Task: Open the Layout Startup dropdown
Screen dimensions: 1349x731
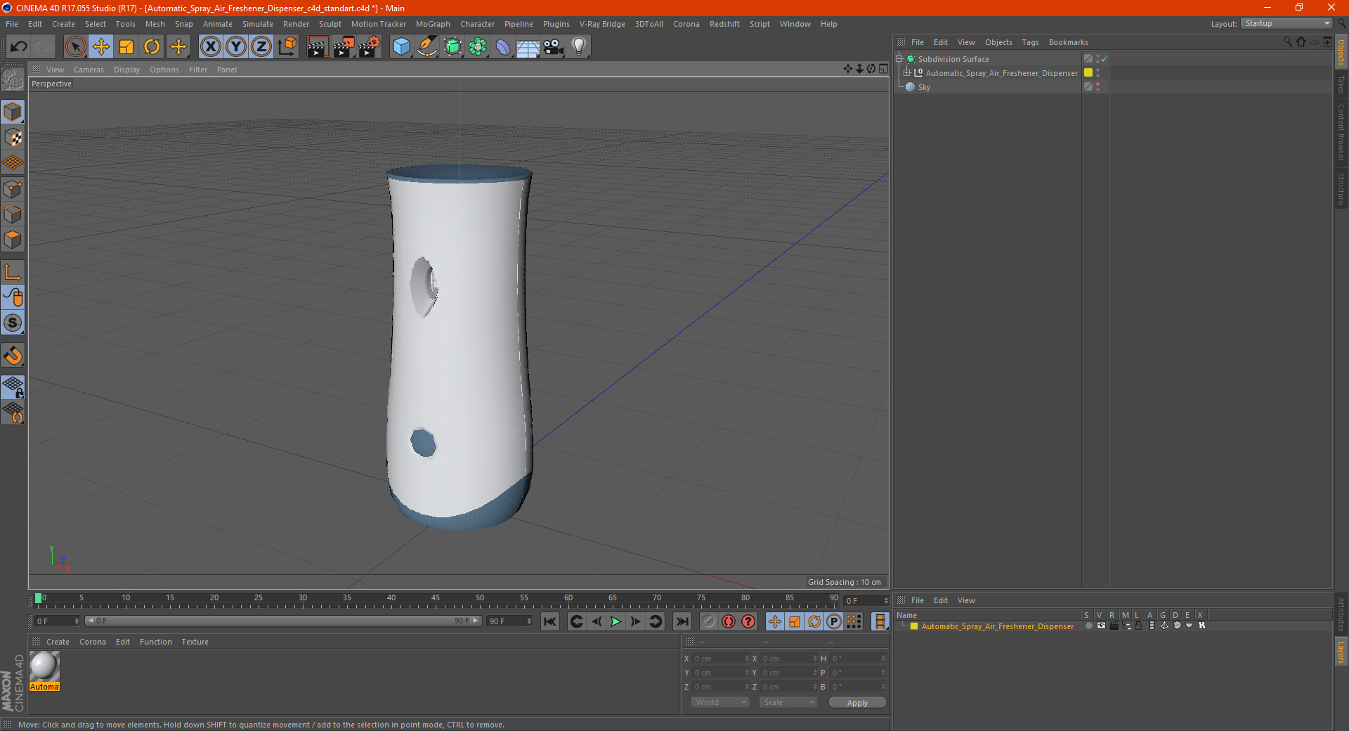Action: click(1287, 23)
